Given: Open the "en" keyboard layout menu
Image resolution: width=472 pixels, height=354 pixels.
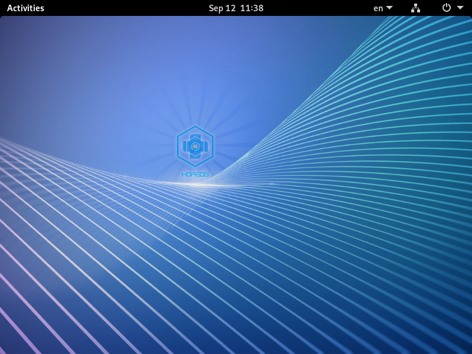Looking at the screenshot, I should [378, 8].
